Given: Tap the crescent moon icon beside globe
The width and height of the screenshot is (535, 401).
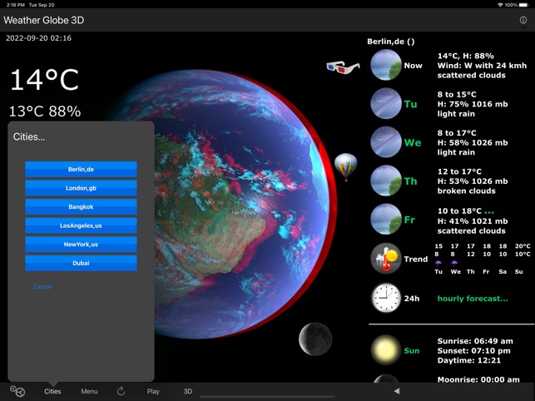Looking at the screenshot, I should (x=315, y=339).
